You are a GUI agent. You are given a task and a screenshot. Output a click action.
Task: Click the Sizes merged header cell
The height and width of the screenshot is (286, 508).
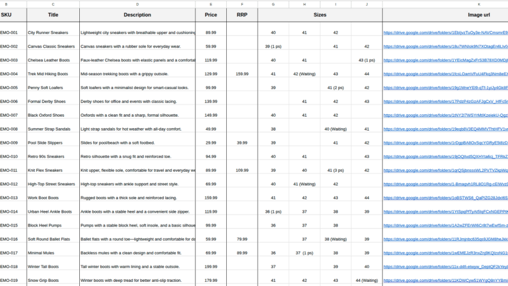320,15
